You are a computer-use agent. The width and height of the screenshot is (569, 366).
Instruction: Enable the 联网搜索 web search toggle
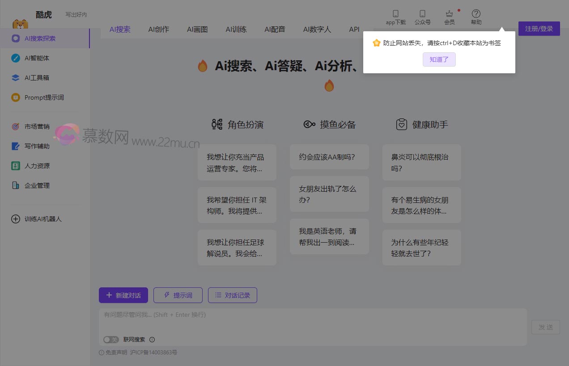110,340
